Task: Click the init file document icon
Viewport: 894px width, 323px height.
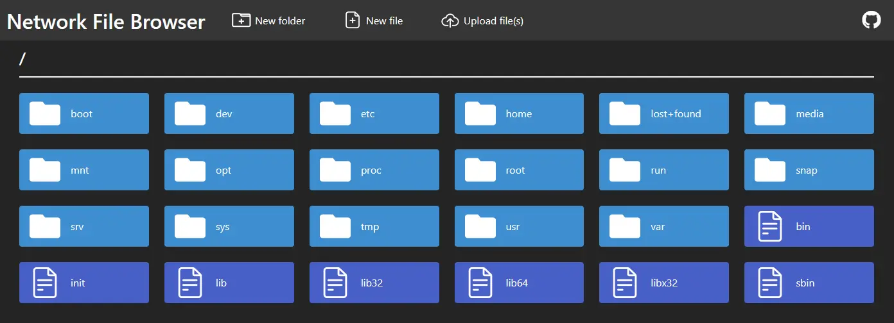Action: click(45, 283)
